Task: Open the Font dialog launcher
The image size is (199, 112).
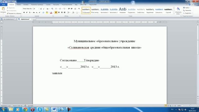Action: [x=53, y=16]
